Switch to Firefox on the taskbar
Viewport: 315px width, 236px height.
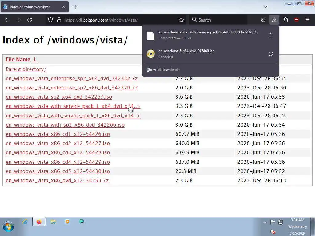(39, 222)
